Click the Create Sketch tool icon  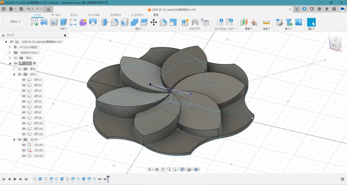35,22
